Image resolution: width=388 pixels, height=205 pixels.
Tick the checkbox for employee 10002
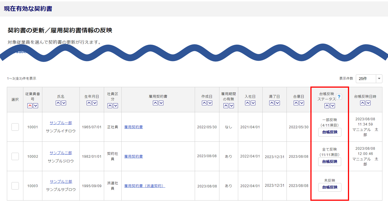tap(15, 156)
